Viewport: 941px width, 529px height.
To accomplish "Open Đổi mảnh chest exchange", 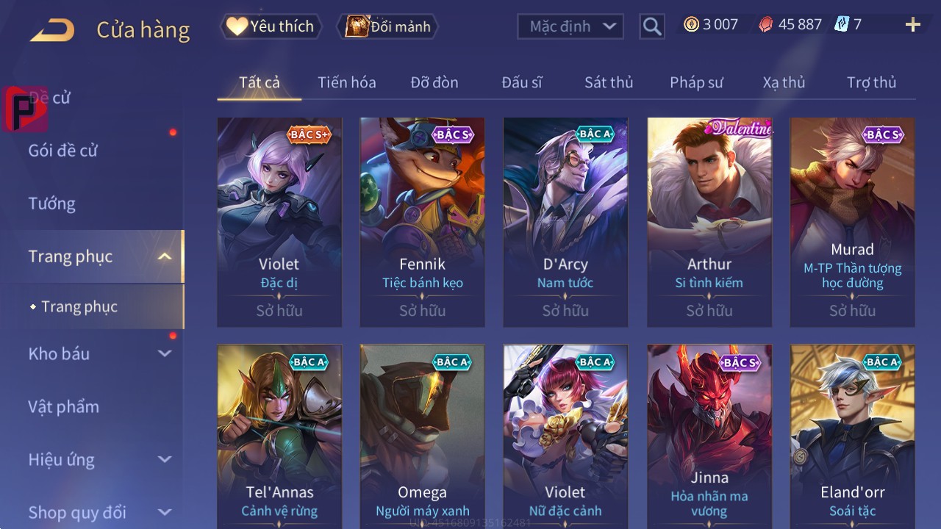I will click(x=387, y=26).
